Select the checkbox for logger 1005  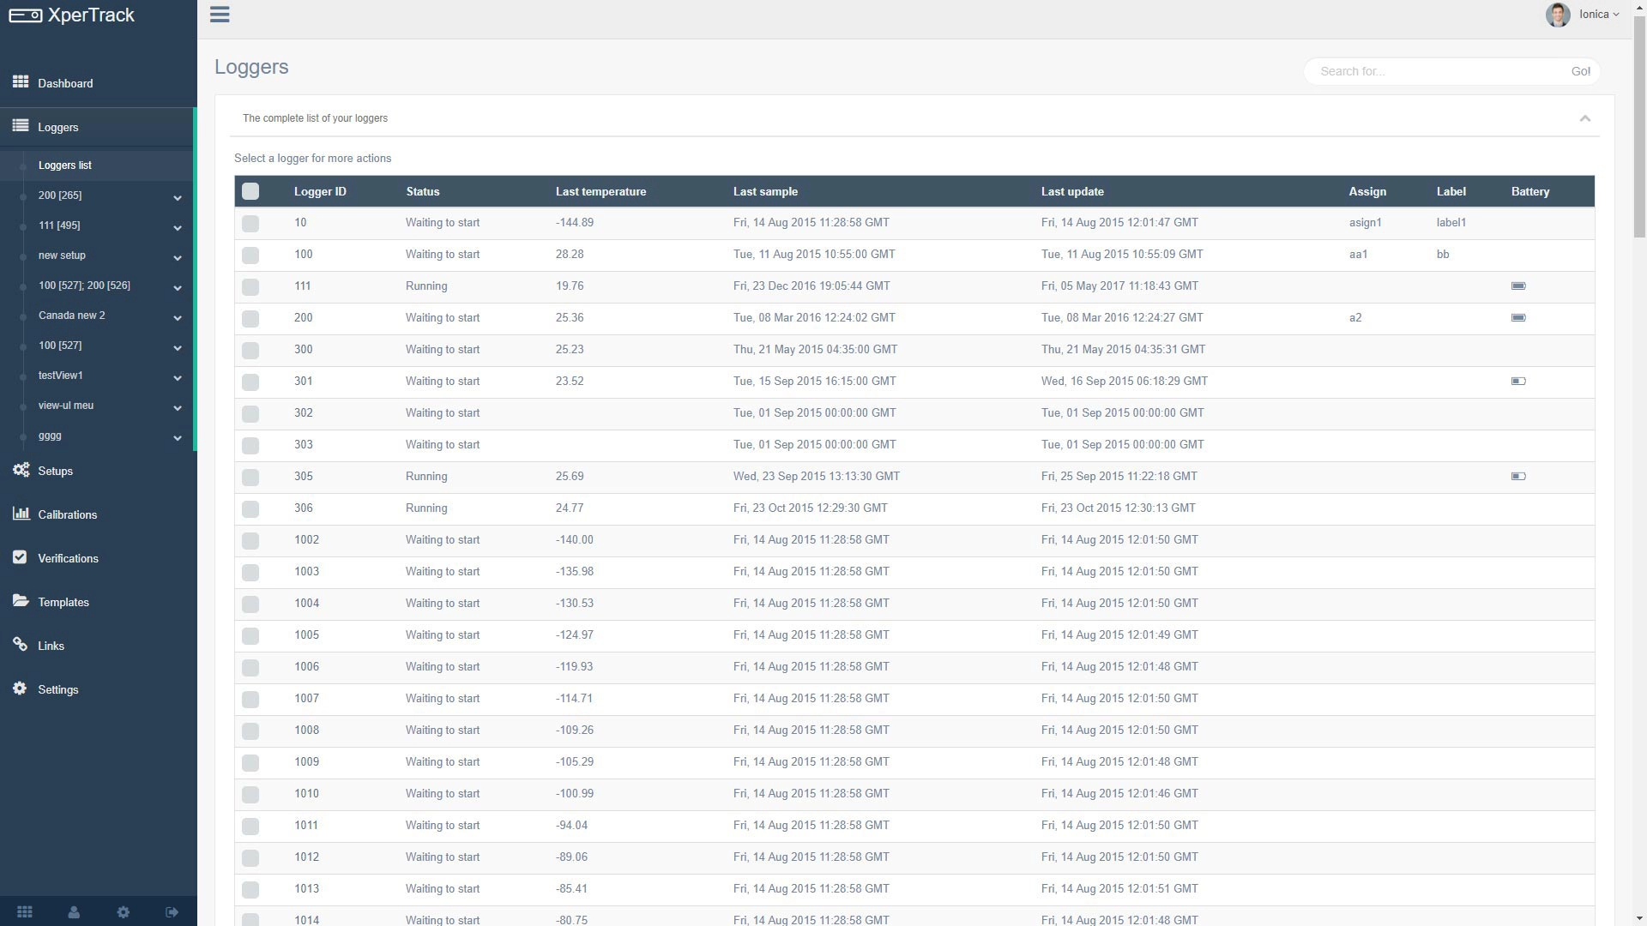[250, 635]
